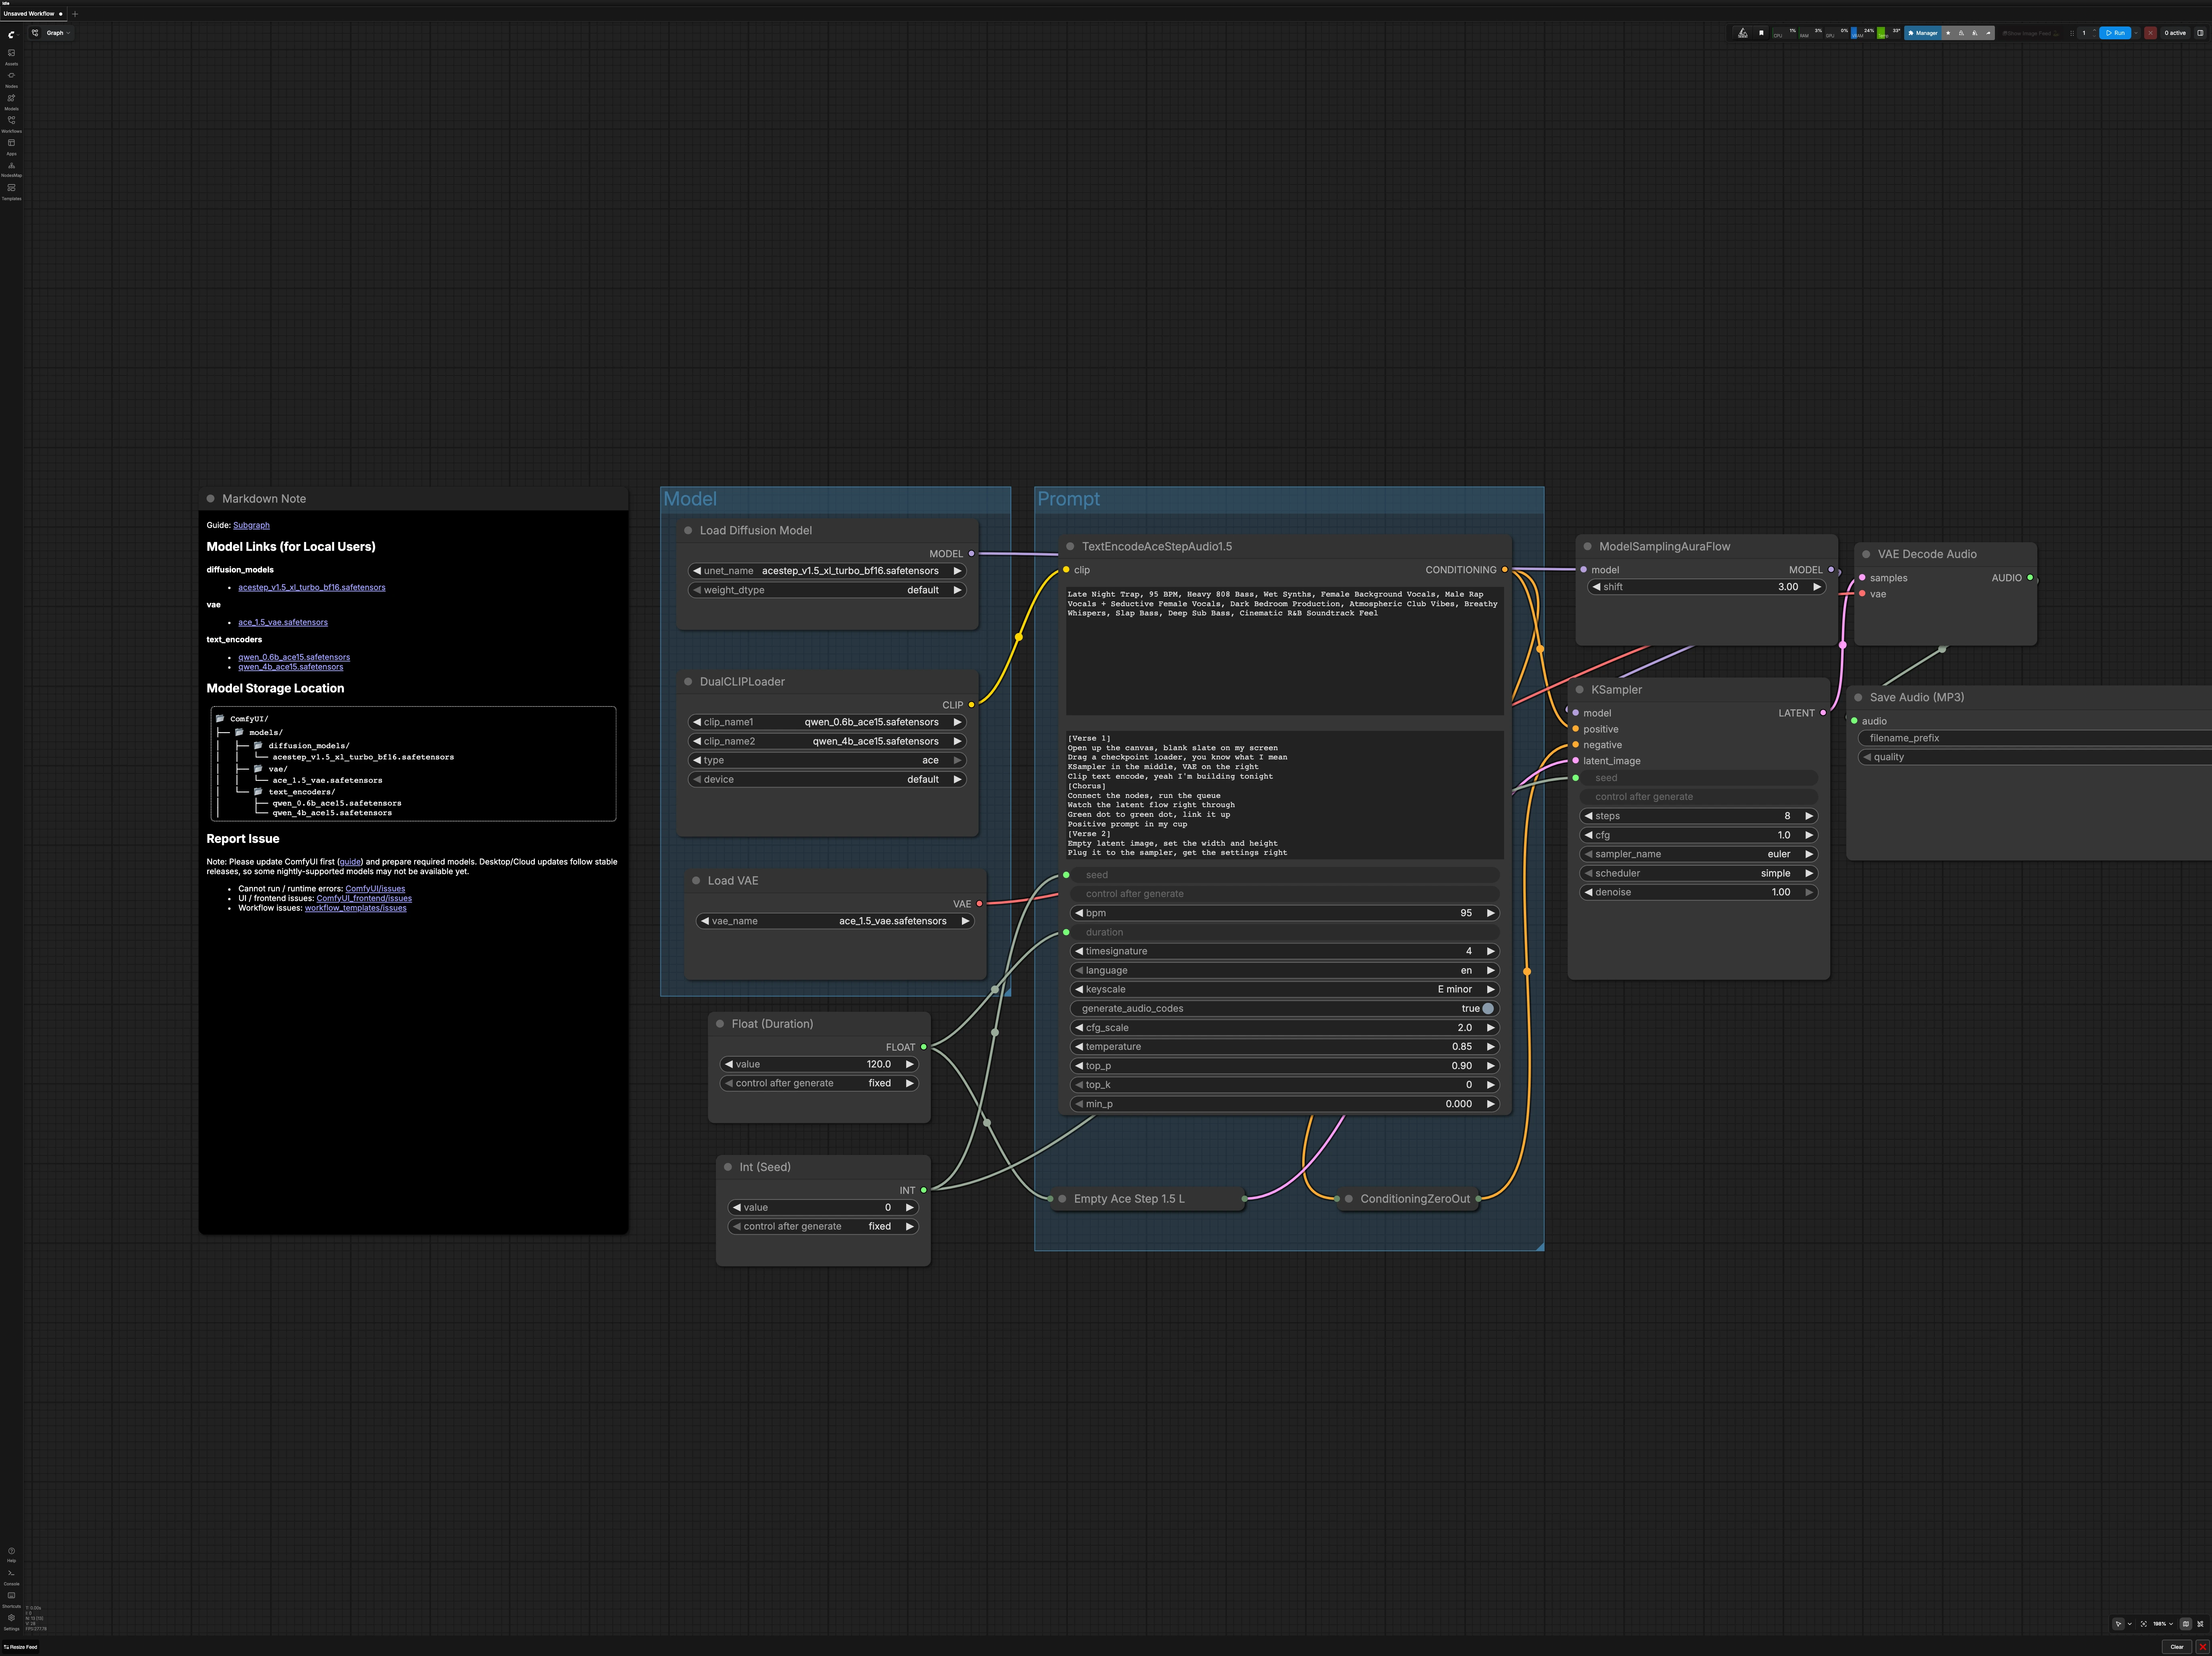Toggle collapse dot on DualCLIPLoader node

click(688, 682)
